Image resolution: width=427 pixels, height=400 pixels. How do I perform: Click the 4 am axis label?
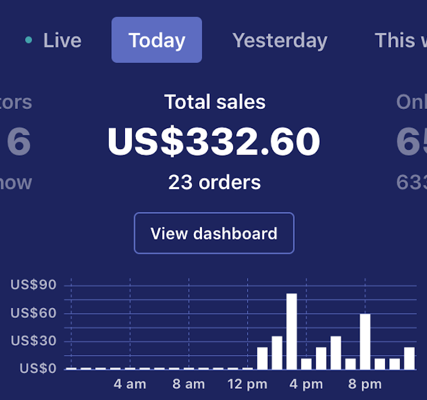point(130,384)
